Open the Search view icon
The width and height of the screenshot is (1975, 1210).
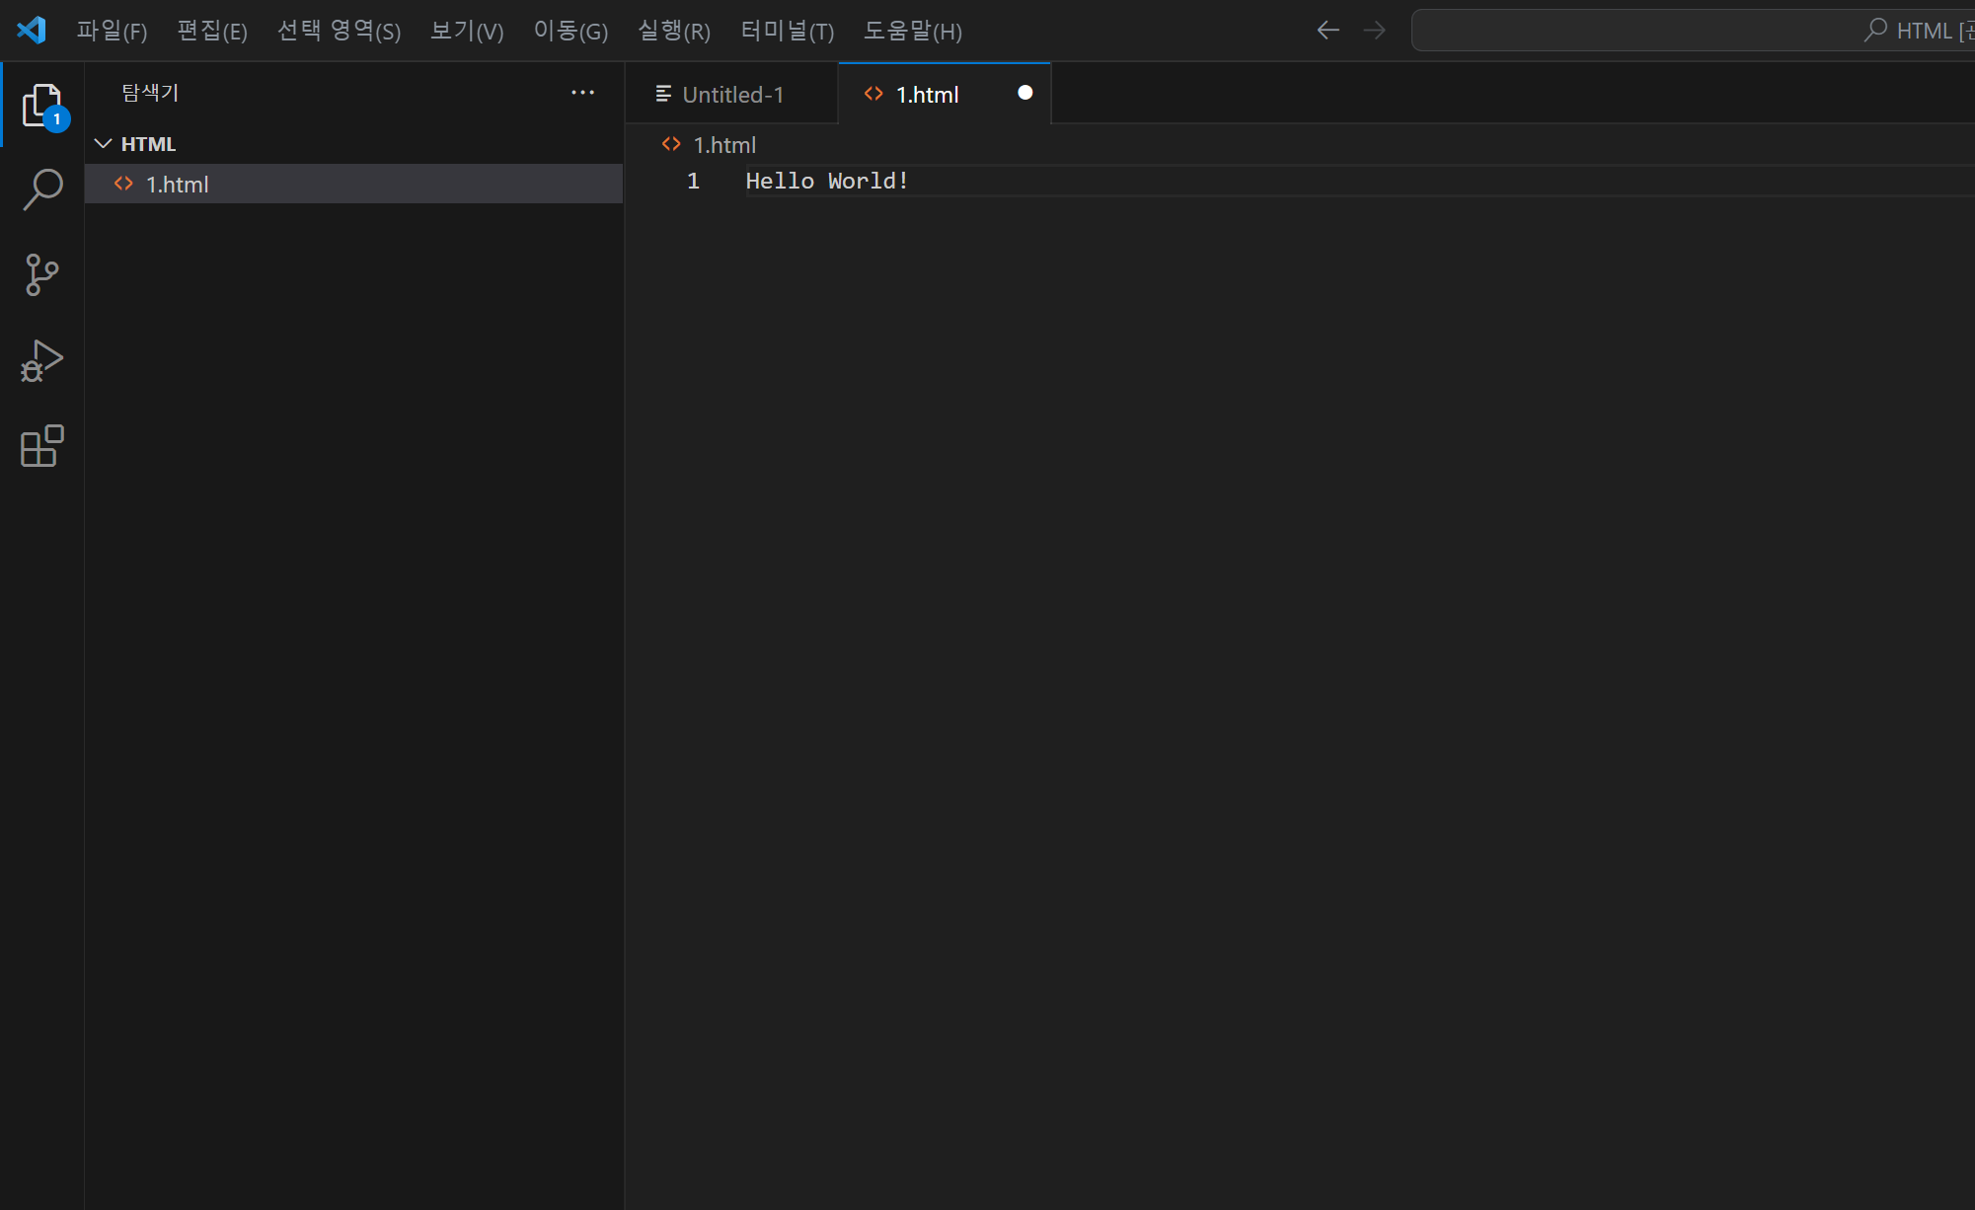[x=42, y=189]
